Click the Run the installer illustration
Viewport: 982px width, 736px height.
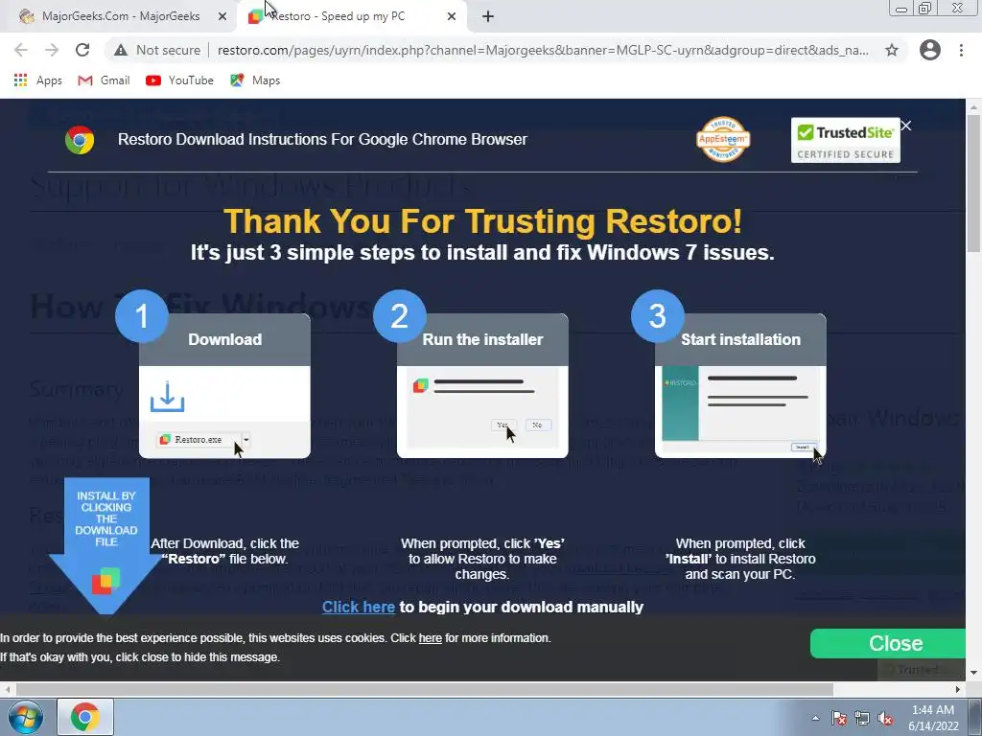pos(483,386)
